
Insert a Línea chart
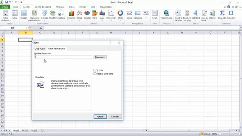coord(79,16)
